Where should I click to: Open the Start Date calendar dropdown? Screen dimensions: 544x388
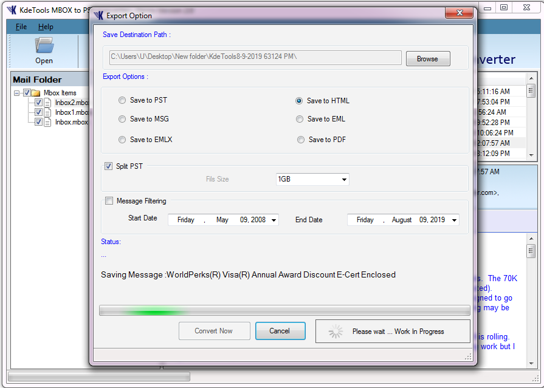274,220
